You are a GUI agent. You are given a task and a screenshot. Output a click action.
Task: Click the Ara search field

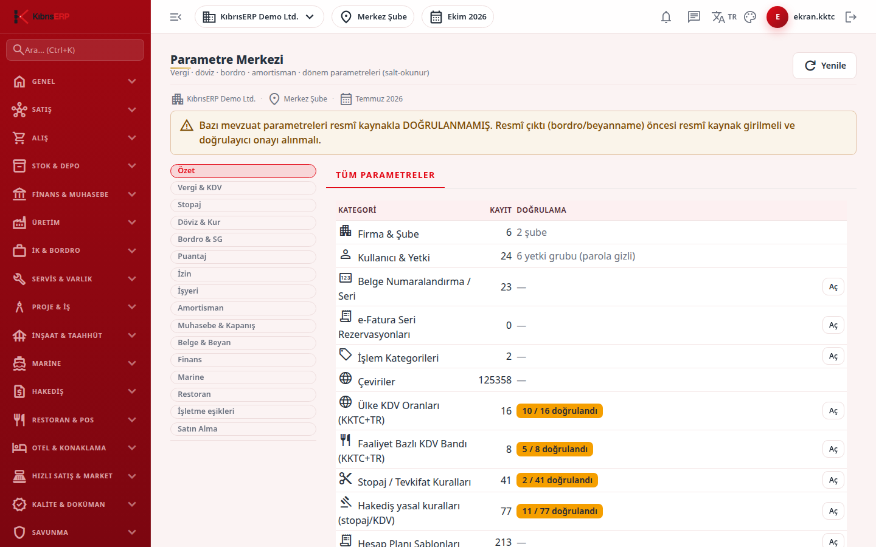(x=75, y=50)
